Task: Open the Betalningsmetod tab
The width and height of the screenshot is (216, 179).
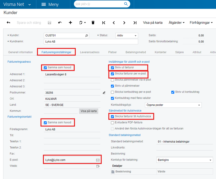Action: pos(136,52)
